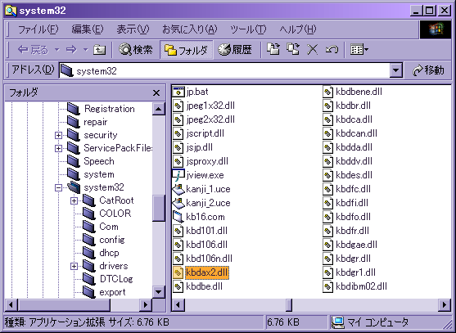The image size is (456, 333).
Task: Click the Copy To folder toolbar icon
Action: (x=293, y=49)
